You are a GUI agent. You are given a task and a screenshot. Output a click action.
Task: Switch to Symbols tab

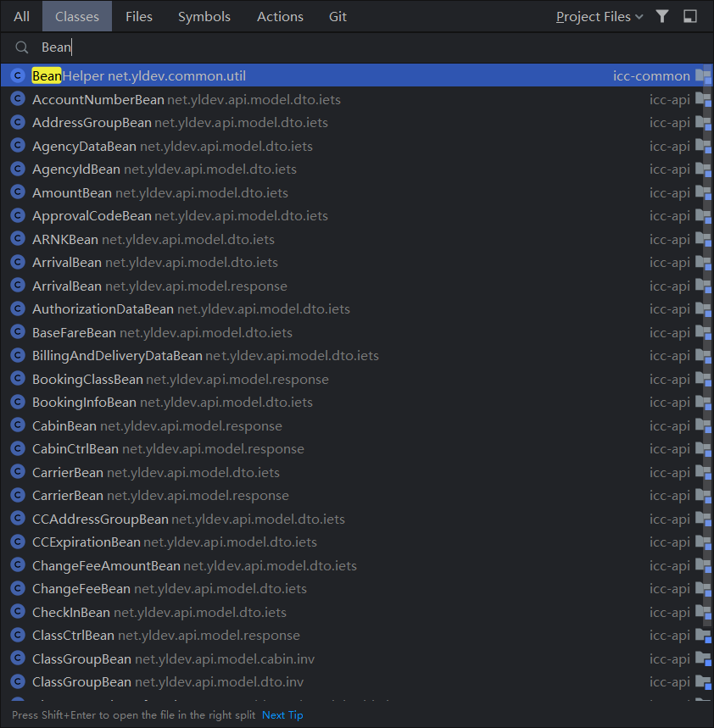[204, 17]
